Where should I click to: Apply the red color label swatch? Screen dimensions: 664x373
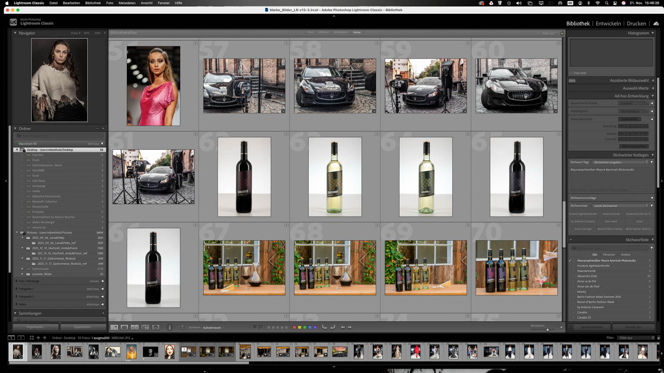[x=294, y=327]
